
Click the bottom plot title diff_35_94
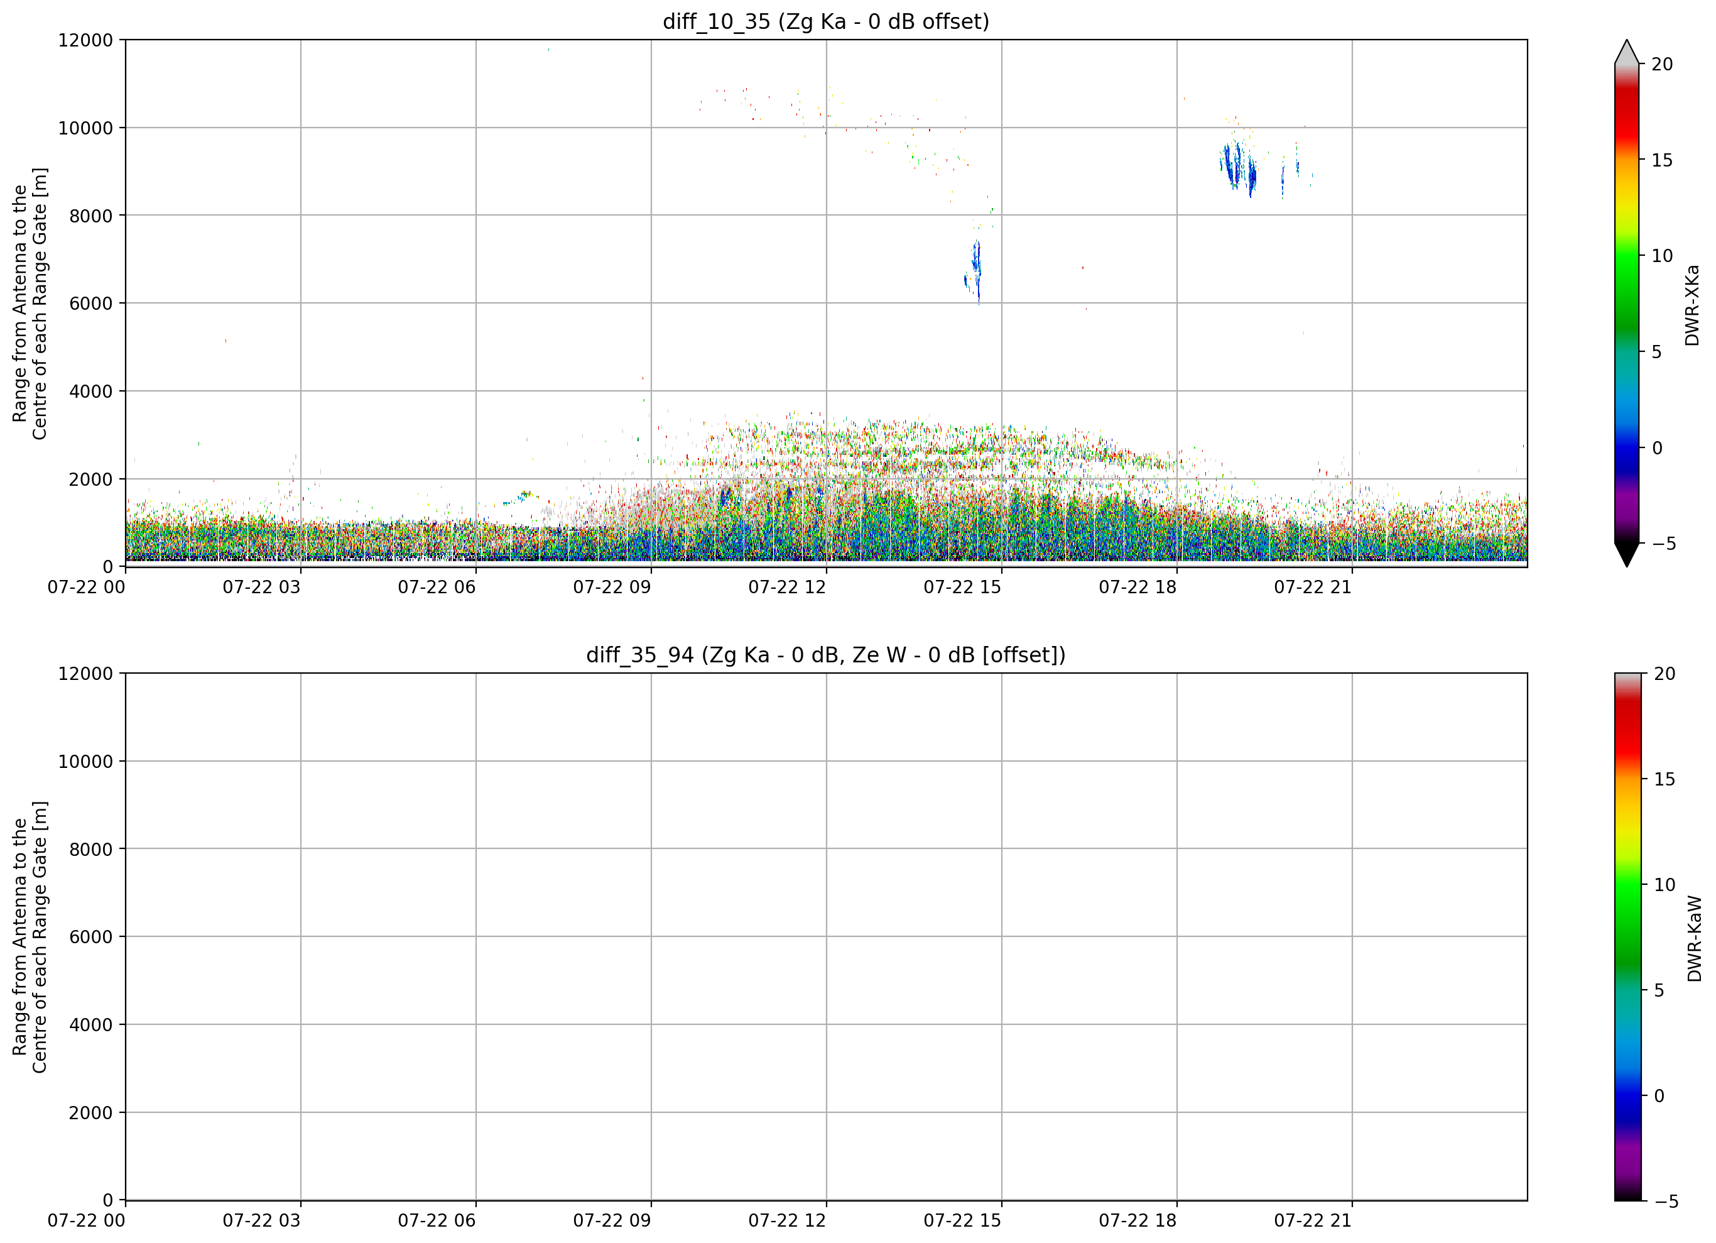point(825,655)
